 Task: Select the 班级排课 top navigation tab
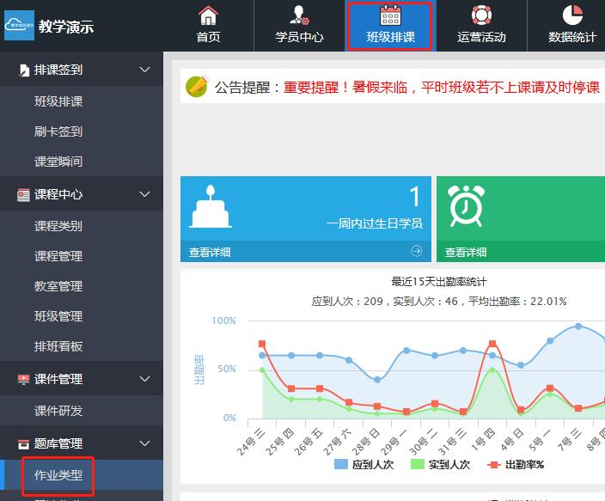390,26
